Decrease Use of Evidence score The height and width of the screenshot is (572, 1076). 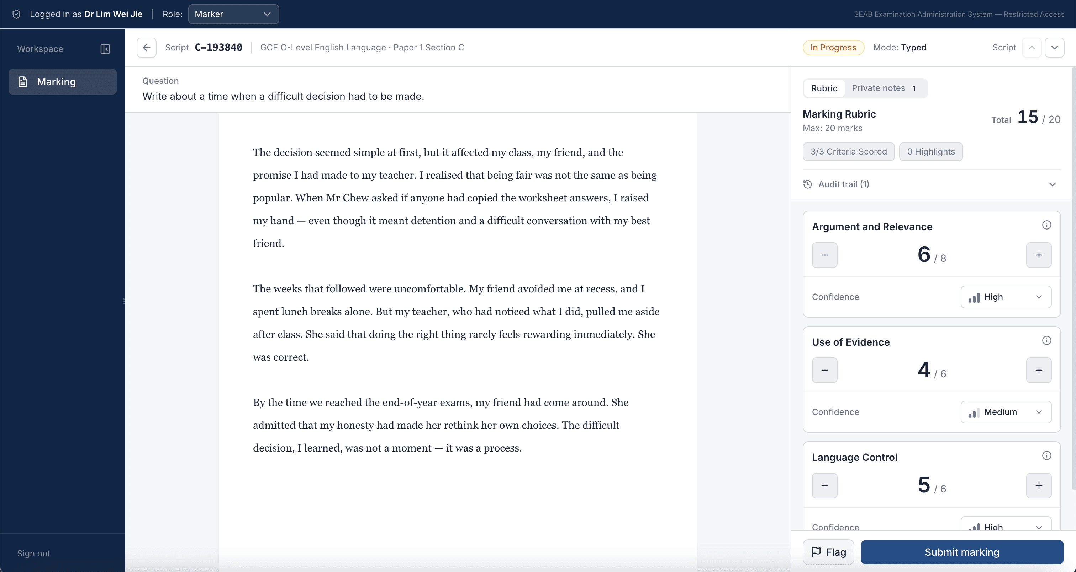[x=824, y=370]
